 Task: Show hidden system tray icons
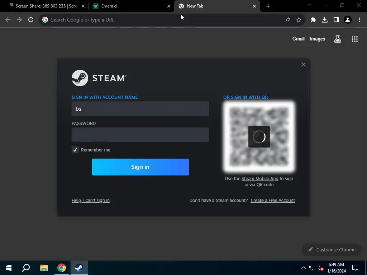click(x=303, y=268)
